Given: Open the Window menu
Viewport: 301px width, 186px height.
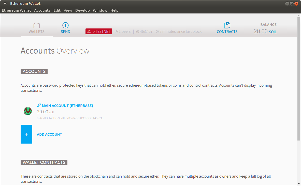Looking at the screenshot, I should click(x=100, y=10).
